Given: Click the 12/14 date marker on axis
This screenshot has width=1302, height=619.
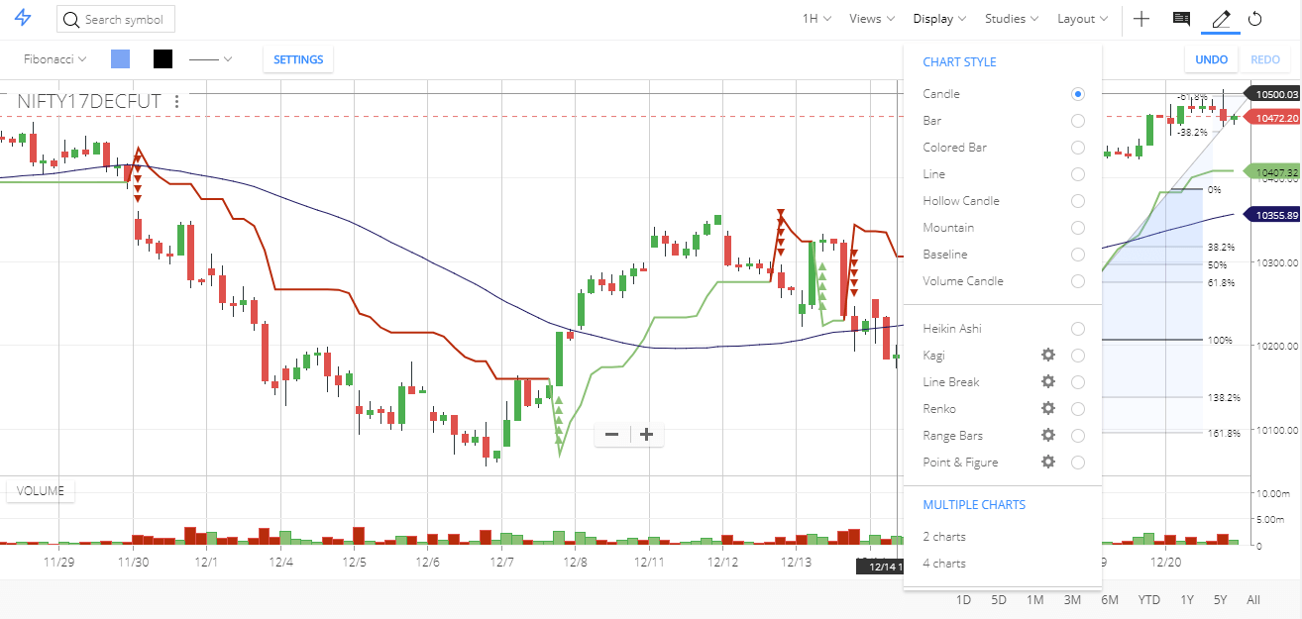Looking at the screenshot, I should (x=880, y=567).
